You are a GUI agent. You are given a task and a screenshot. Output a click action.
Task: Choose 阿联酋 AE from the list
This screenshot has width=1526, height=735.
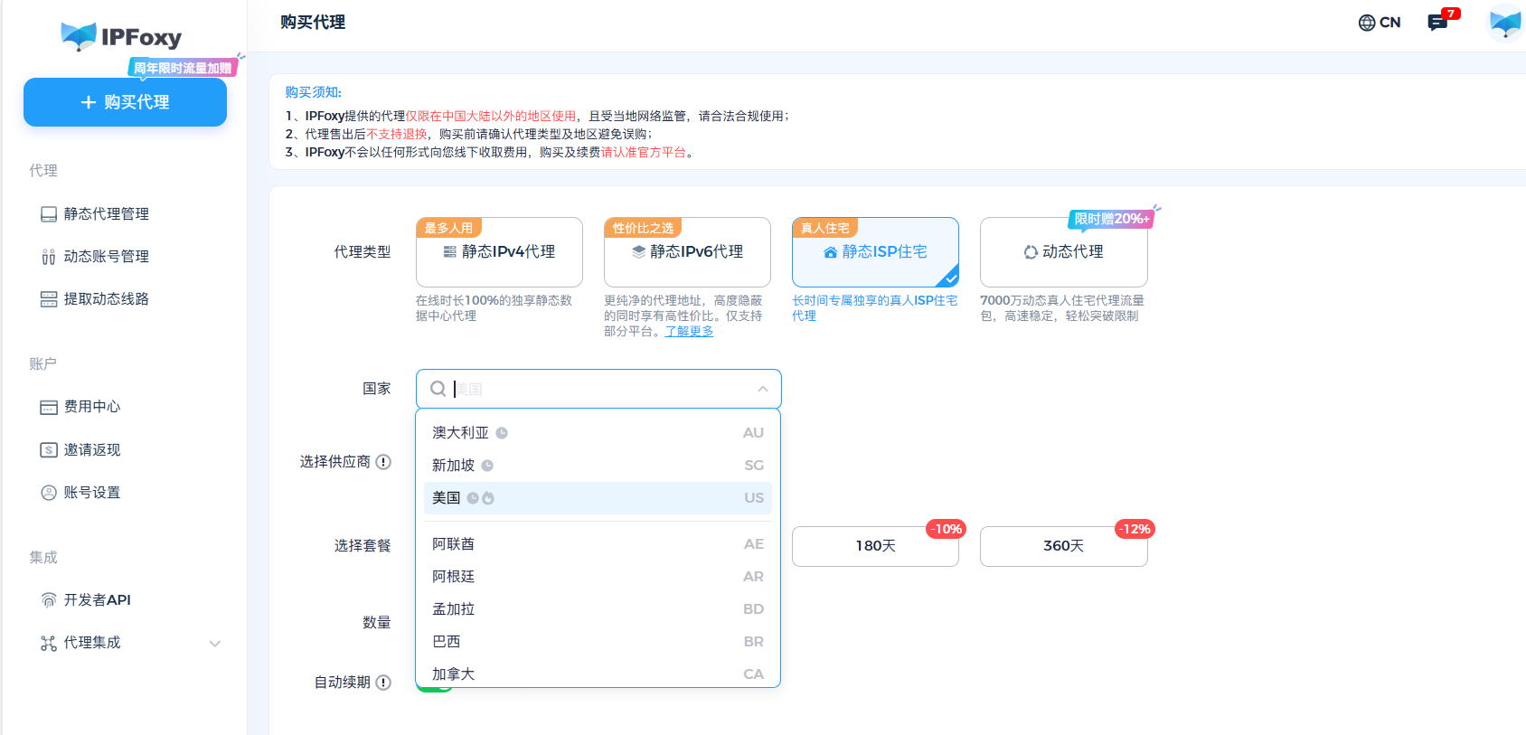pos(598,544)
